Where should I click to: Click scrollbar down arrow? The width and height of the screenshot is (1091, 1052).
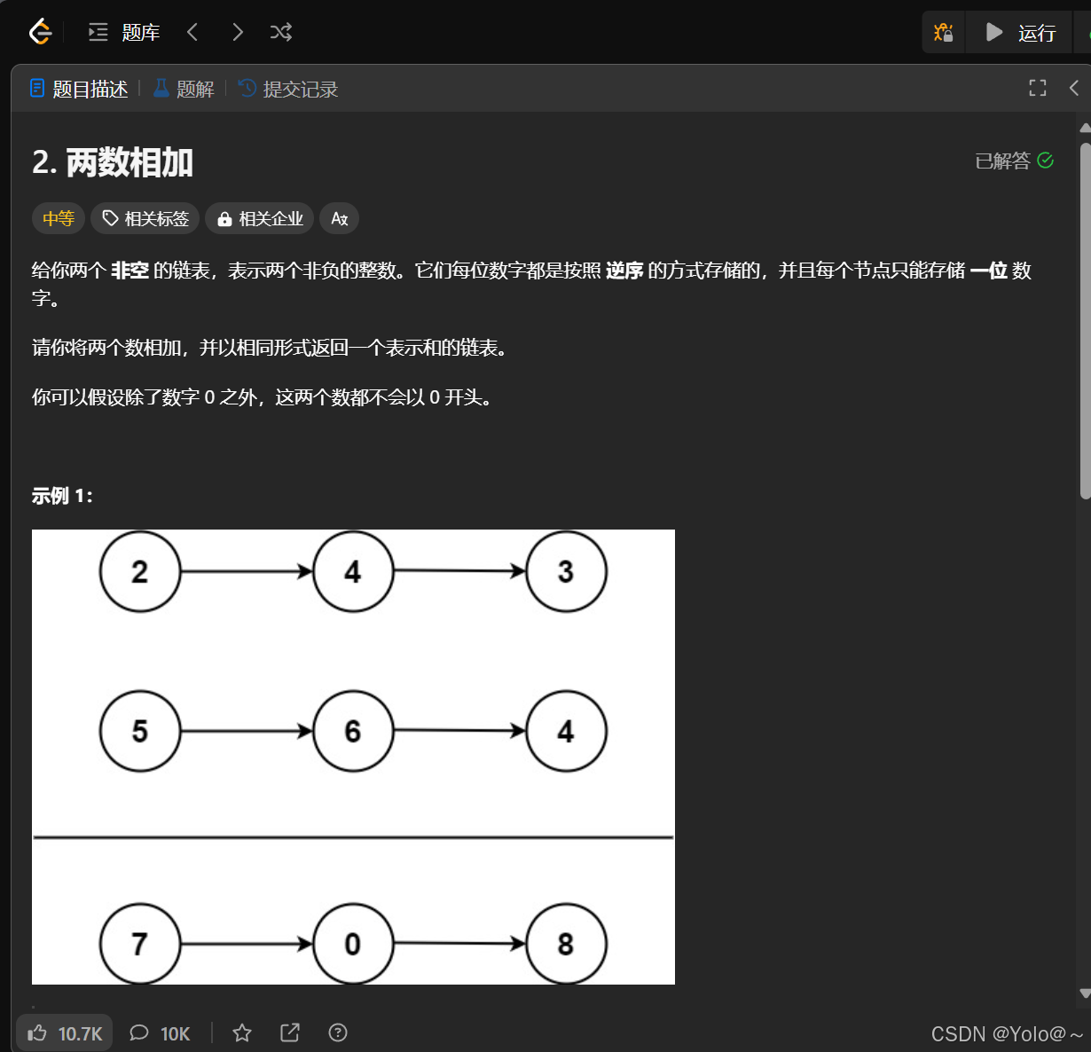[x=1085, y=993]
